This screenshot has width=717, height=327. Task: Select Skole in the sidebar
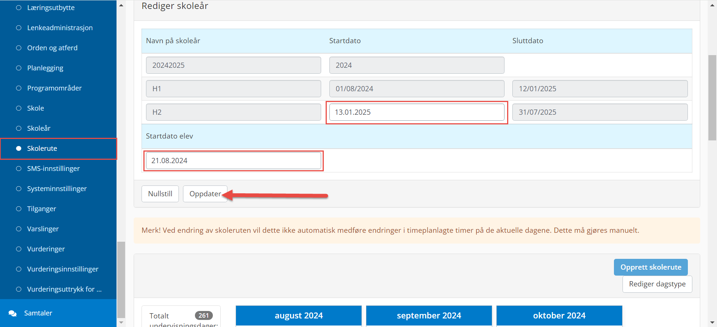pyautogui.click(x=35, y=108)
